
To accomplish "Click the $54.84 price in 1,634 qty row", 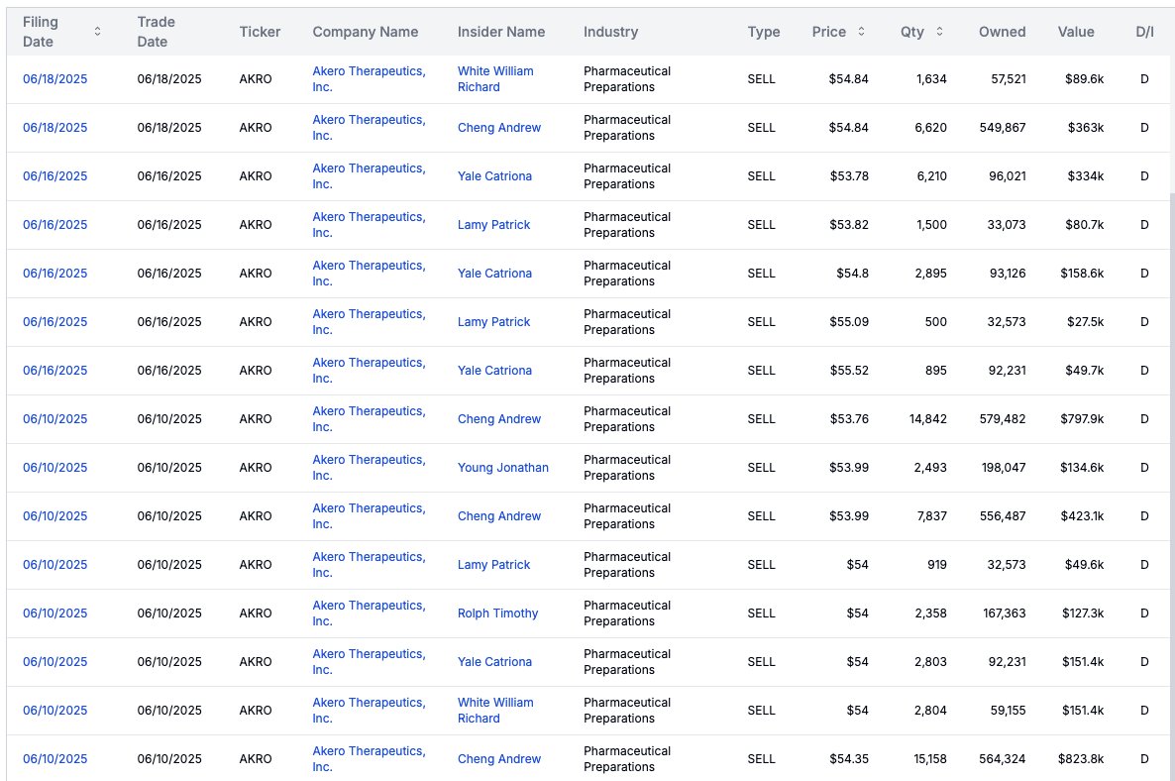I will (x=848, y=78).
